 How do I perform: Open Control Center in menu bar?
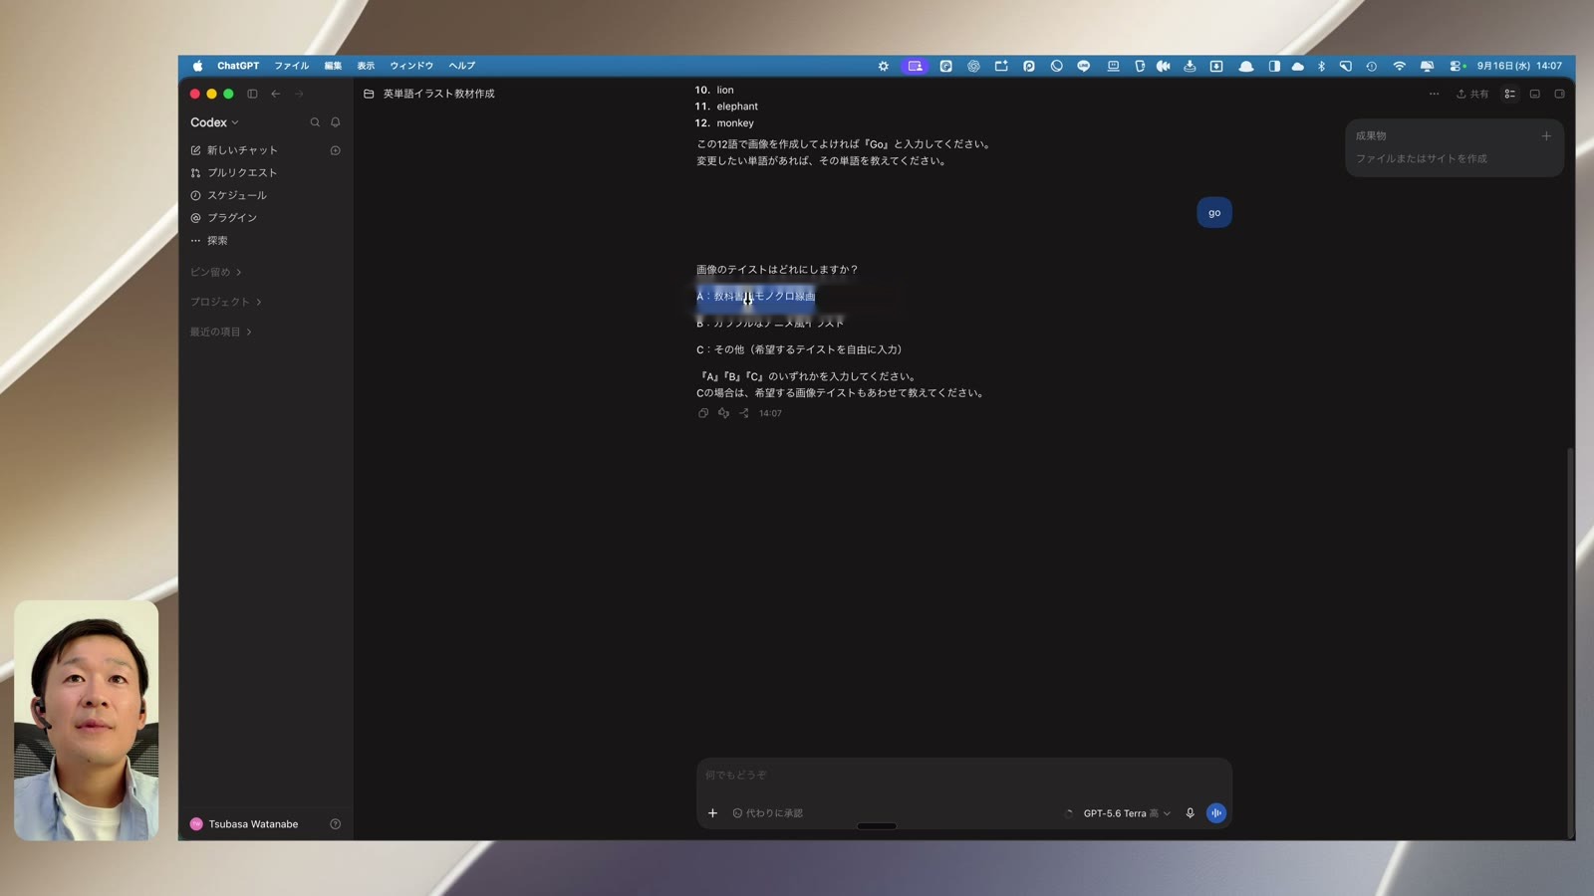tap(1458, 66)
